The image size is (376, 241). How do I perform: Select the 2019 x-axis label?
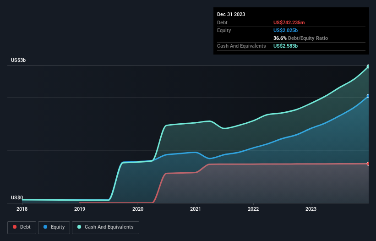point(80,209)
